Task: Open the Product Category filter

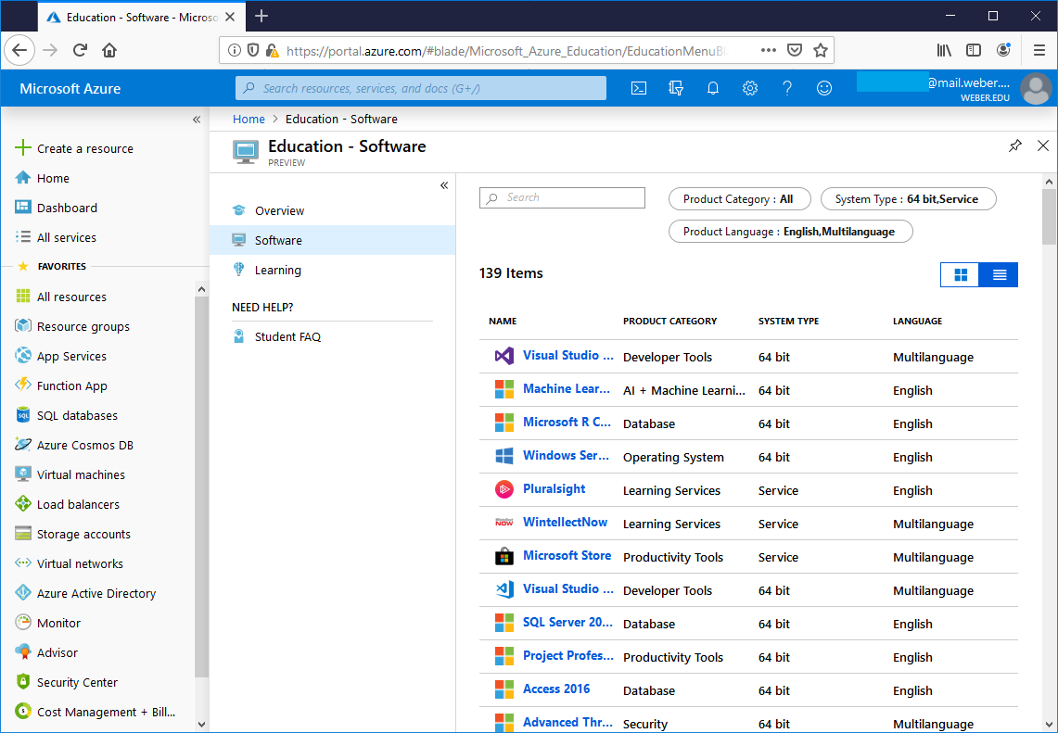Action: click(x=739, y=199)
